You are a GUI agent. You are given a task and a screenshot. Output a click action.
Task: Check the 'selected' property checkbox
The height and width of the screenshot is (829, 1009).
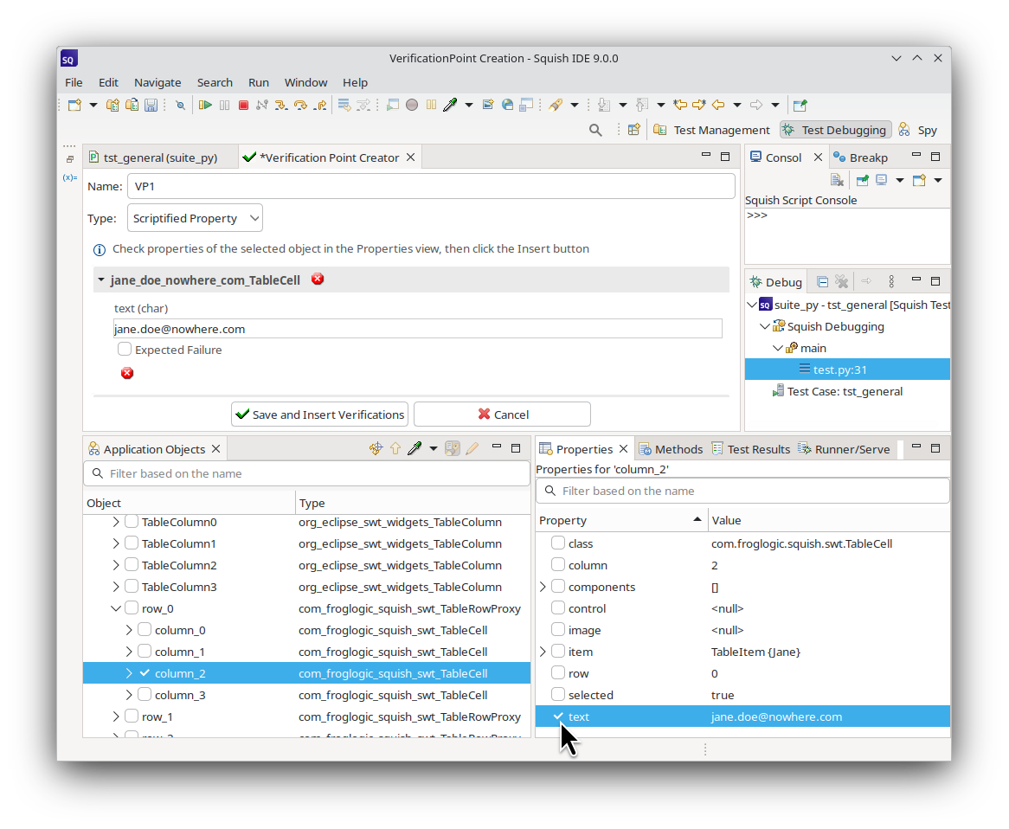coord(558,695)
